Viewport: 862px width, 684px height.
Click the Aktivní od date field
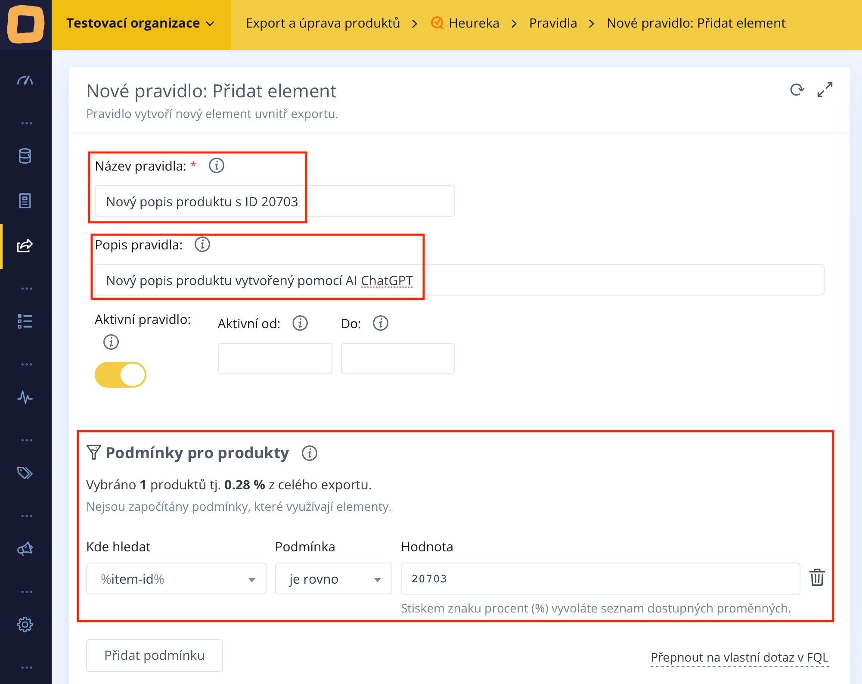click(275, 358)
